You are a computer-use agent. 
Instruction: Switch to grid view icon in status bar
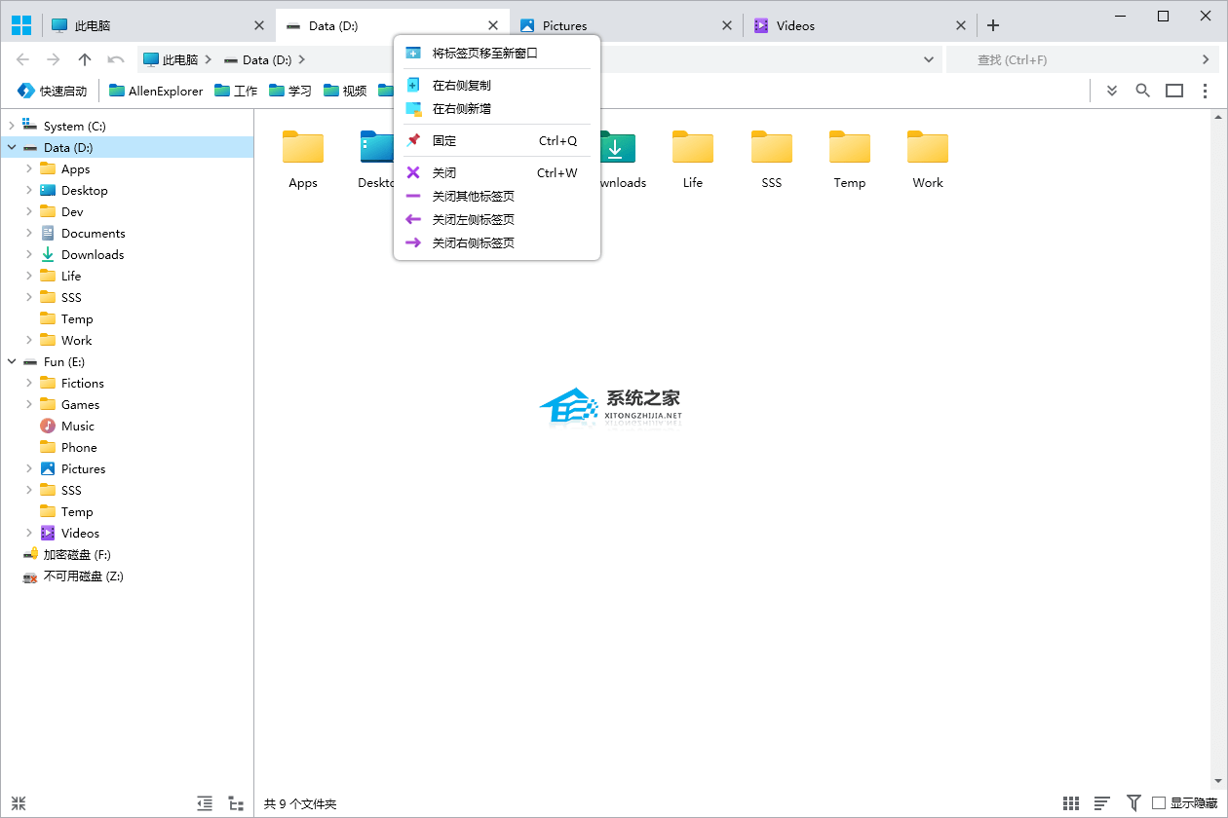pyautogui.click(x=1071, y=803)
